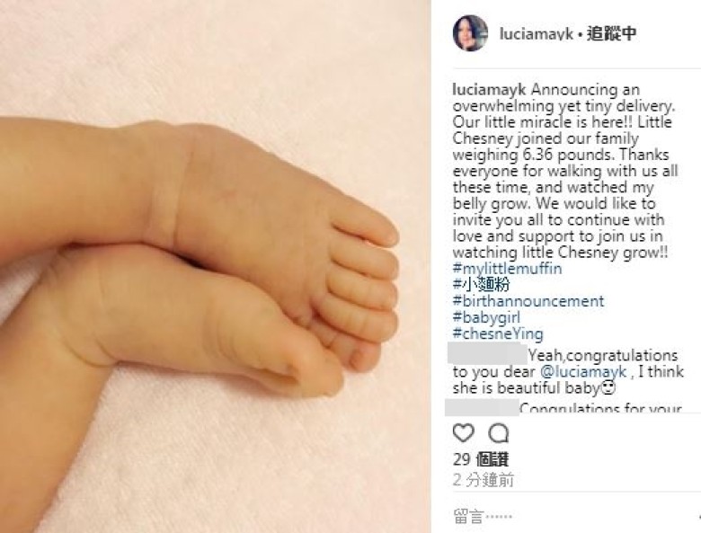Open the #mylittlemuffin hashtag

point(507,268)
